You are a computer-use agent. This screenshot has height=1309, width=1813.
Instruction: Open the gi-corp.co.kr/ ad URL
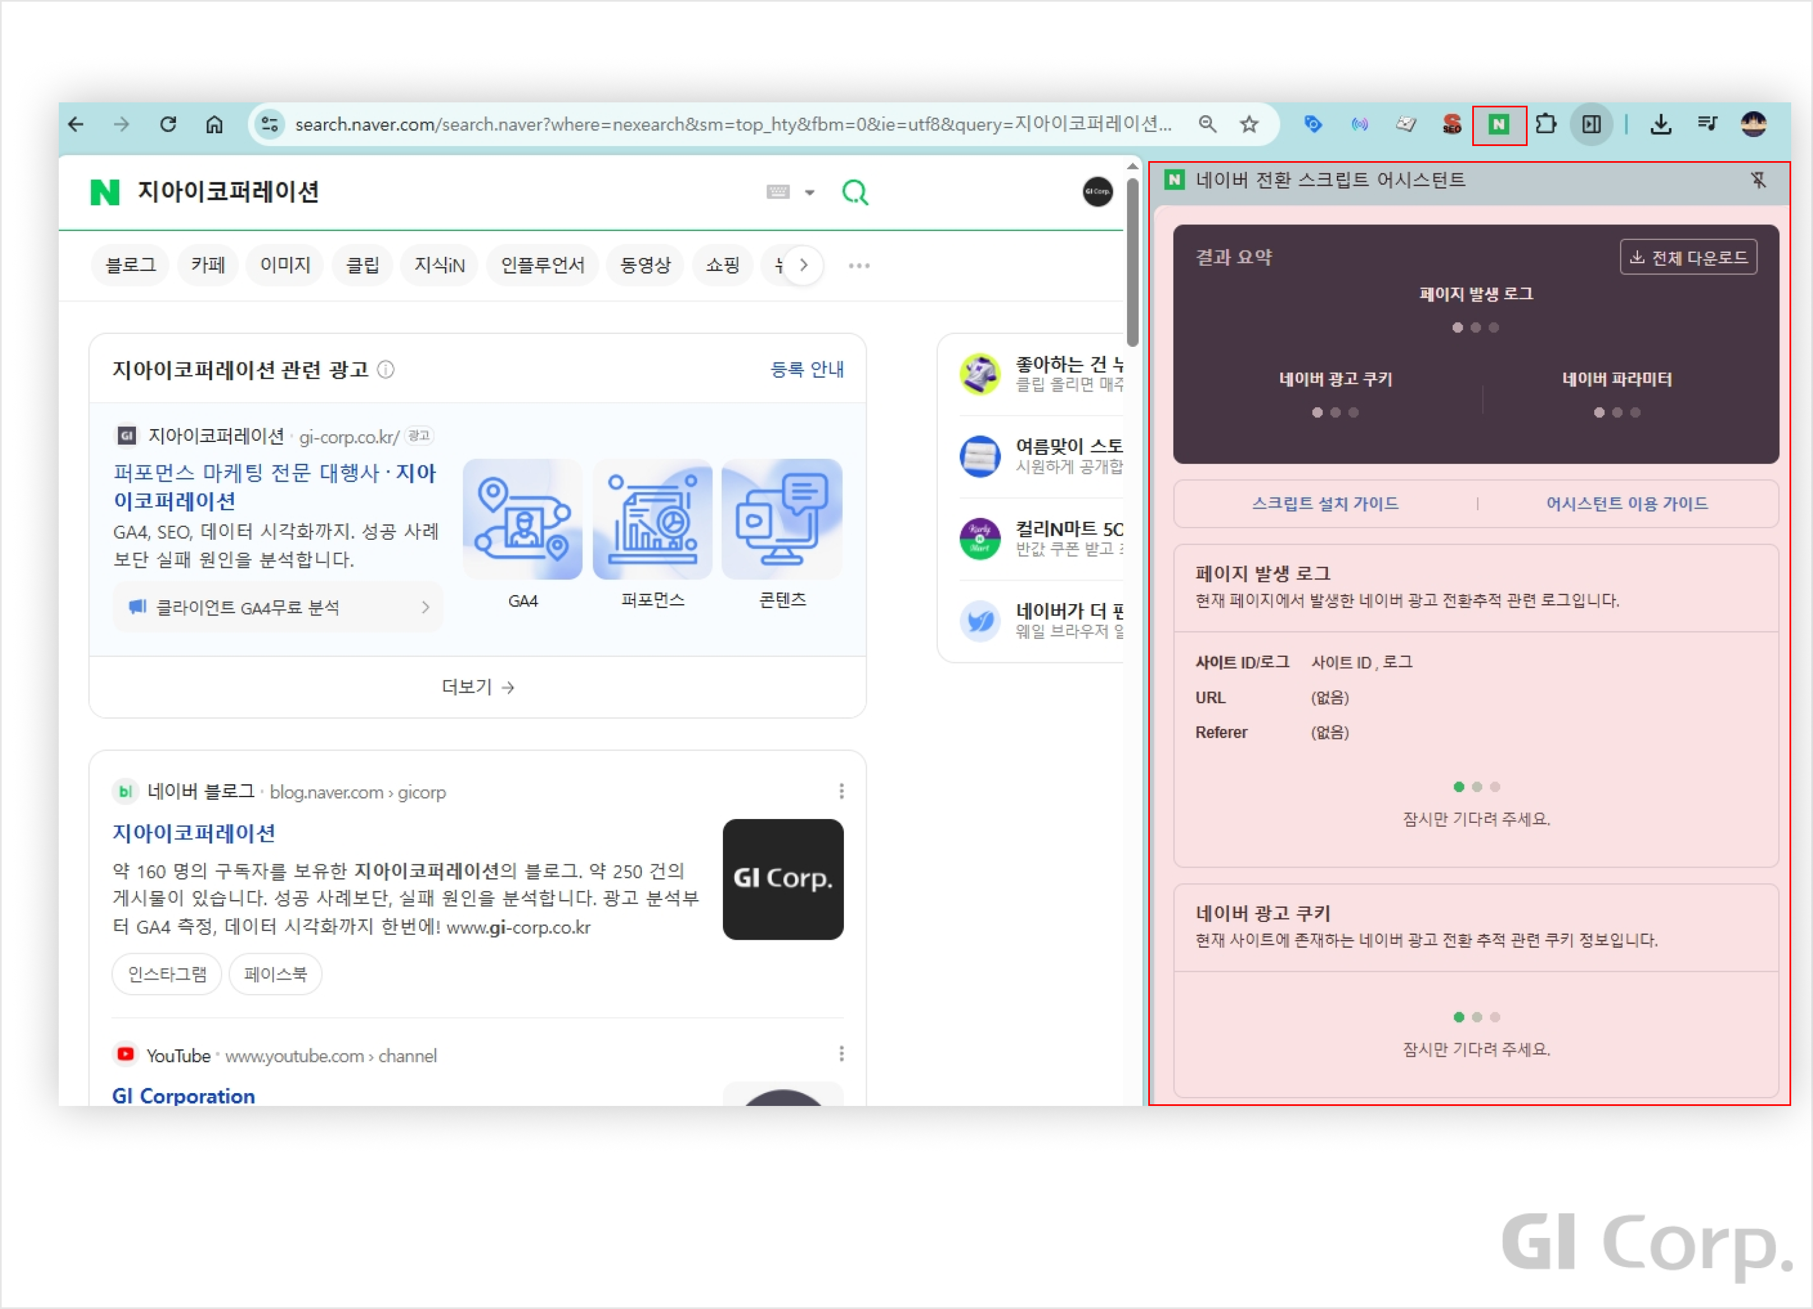pos(349,437)
